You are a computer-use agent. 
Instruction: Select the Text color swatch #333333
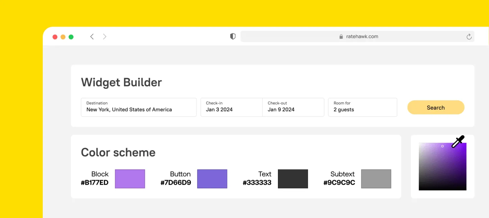293,179
